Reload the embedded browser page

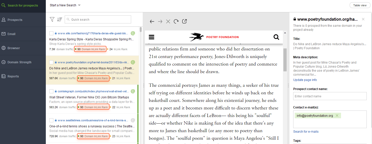176,21
